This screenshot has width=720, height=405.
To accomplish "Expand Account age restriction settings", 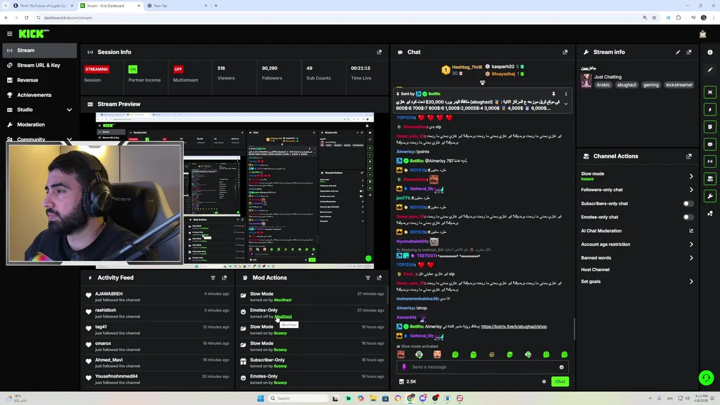I will pos(691,245).
